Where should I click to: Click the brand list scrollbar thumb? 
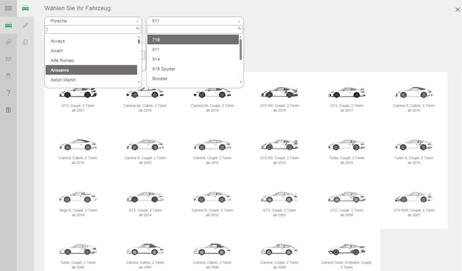(139, 41)
